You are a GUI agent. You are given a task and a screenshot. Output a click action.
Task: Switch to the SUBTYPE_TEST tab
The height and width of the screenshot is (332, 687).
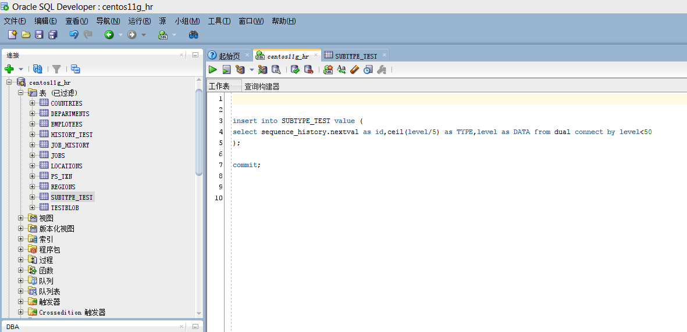(356, 56)
